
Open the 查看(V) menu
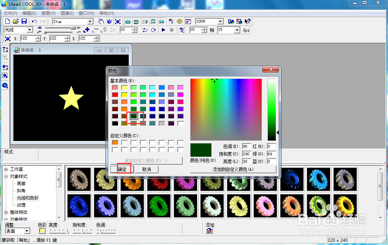tap(48, 13)
